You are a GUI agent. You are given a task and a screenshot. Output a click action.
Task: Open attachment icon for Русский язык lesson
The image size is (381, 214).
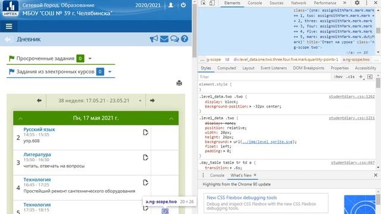tap(145, 133)
